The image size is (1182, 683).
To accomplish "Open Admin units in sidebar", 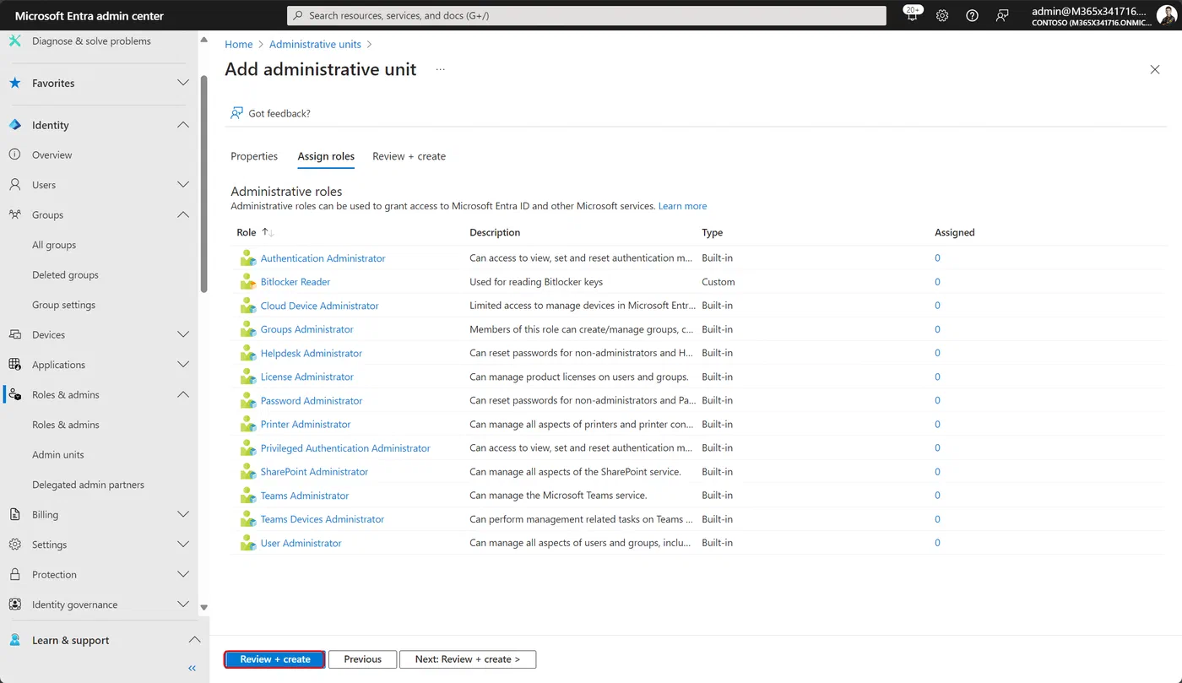I will (58, 454).
